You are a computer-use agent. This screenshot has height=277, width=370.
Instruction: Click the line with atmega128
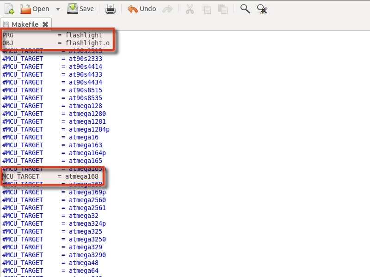52,106
